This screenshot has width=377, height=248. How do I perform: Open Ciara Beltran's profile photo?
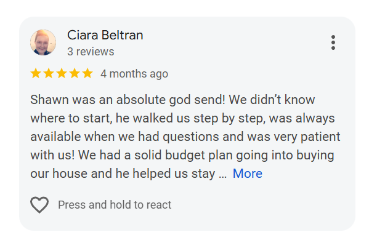[x=43, y=42]
